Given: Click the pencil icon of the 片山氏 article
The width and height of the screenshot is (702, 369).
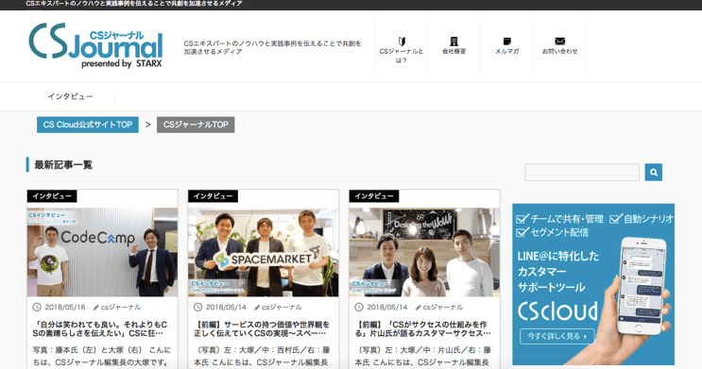Looking at the screenshot, I should coord(419,308).
